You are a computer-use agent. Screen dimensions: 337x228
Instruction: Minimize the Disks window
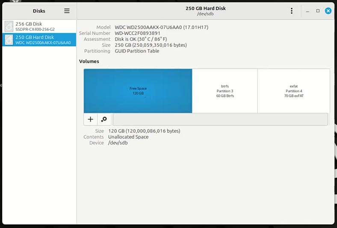[x=307, y=11]
